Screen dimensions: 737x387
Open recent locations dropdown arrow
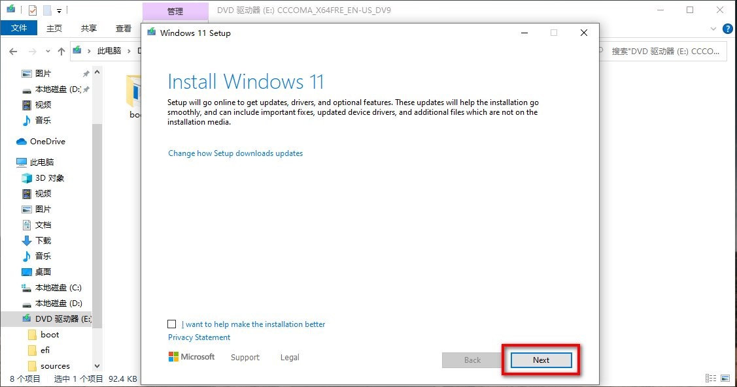(48, 51)
